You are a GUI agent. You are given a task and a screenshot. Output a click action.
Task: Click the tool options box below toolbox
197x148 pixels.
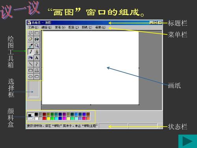click(x=34, y=89)
